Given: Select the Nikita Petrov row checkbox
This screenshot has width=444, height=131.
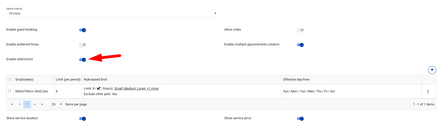Looking at the screenshot, I should click(x=10, y=91).
